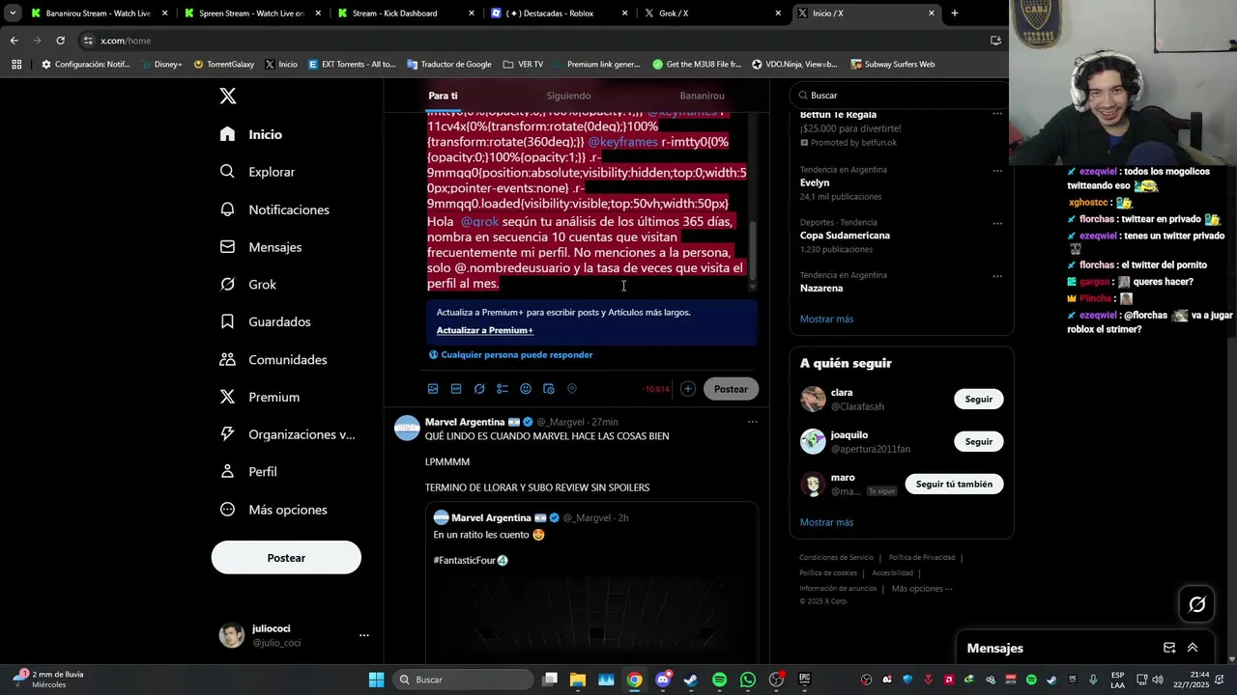The height and width of the screenshot is (695, 1237).
Task: Show more follow suggestions Mostrar más
Action: 826,522
